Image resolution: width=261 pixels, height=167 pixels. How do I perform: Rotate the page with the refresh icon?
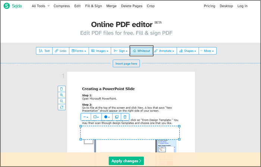(x=62, y=107)
